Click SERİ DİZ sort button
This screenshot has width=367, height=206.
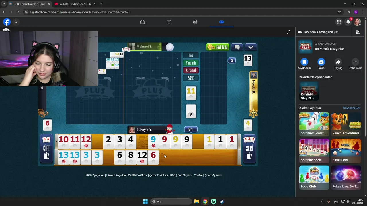249,149
